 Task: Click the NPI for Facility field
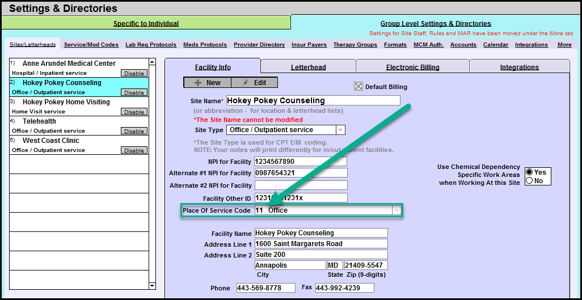(300, 162)
